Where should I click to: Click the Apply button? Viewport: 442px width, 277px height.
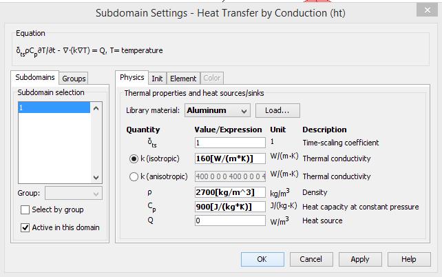point(360,259)
